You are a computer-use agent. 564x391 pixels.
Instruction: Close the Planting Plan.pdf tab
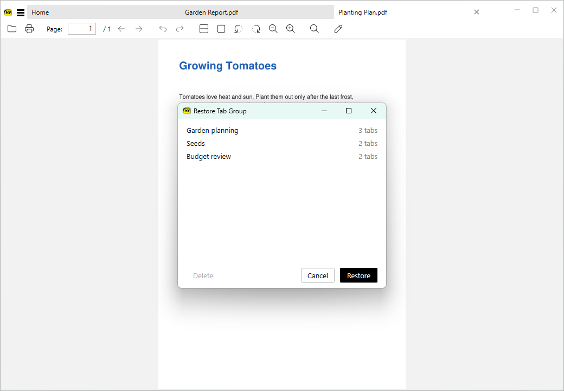tap(477, 12)
